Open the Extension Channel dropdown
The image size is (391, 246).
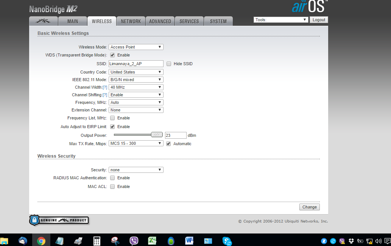[136, 110]
